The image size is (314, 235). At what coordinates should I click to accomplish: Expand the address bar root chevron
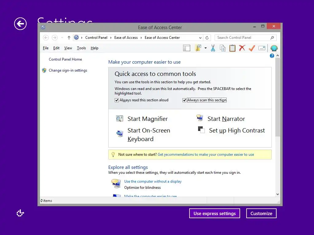click(82, 38)
